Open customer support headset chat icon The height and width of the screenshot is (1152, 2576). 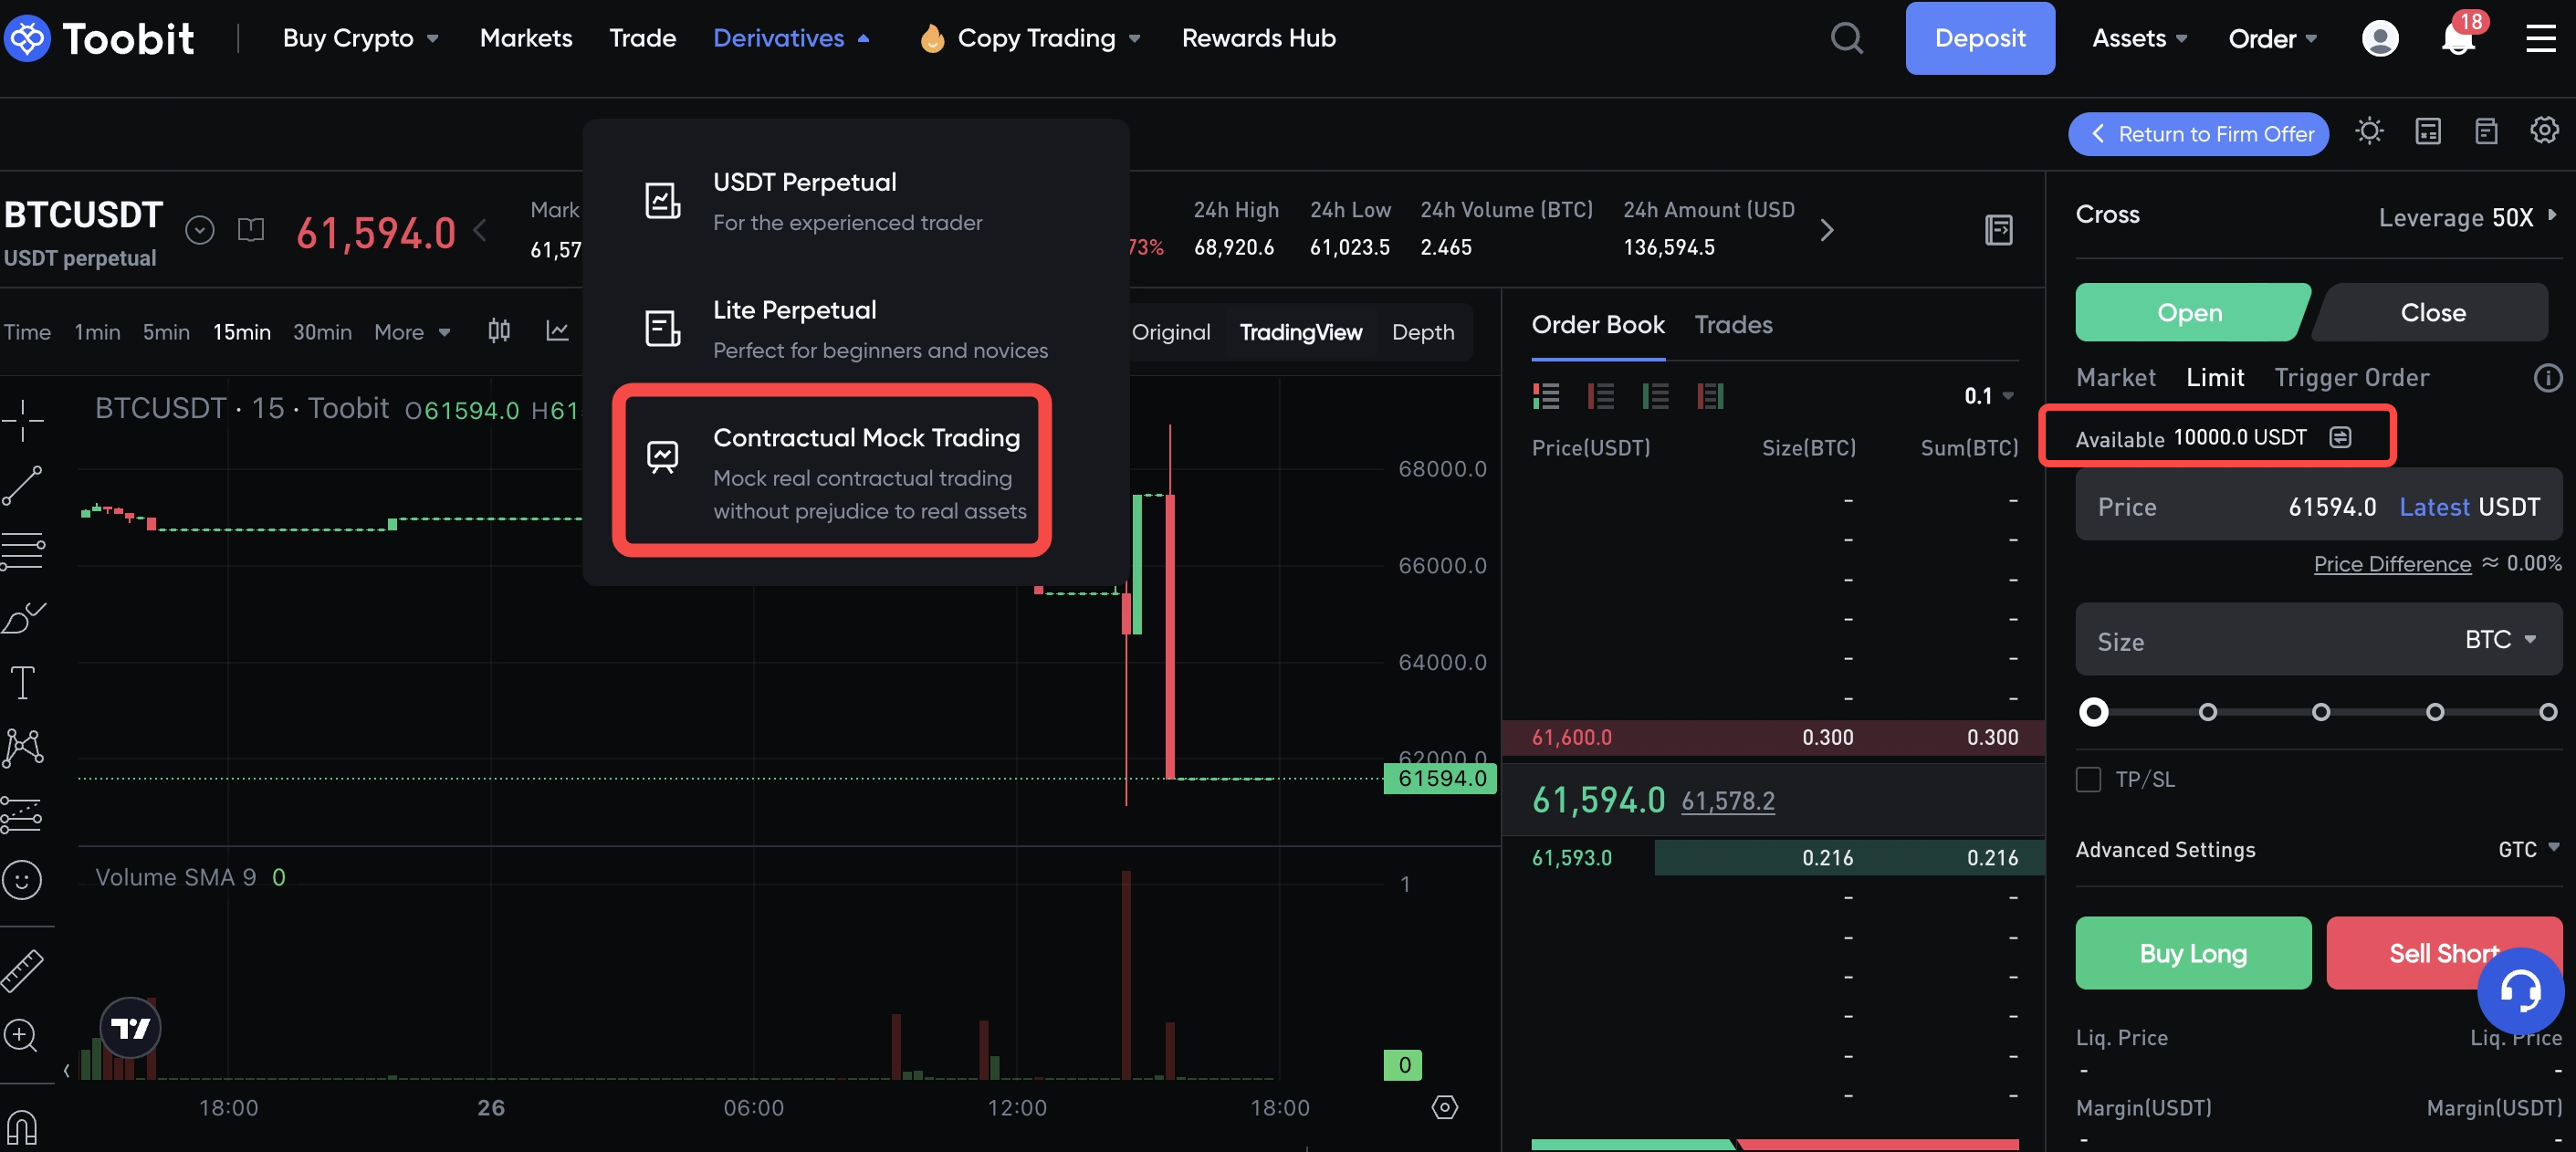click(2519, 990)
